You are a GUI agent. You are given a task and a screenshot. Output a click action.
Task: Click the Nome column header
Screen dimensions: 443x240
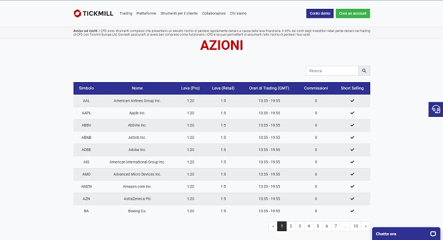[137, 88]
